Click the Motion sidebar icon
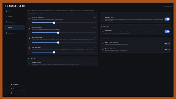 6,17
